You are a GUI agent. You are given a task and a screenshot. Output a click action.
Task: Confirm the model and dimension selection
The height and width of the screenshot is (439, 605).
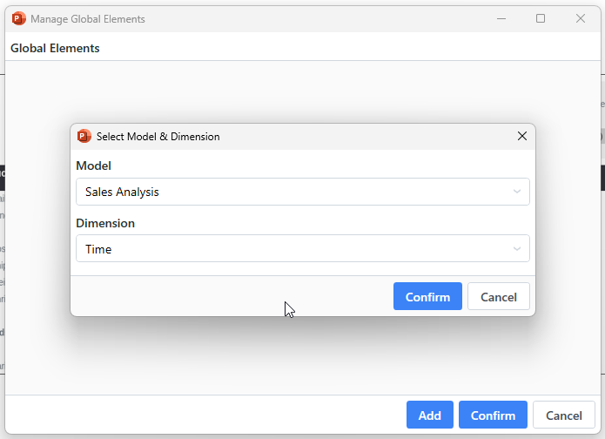(427, 297)
